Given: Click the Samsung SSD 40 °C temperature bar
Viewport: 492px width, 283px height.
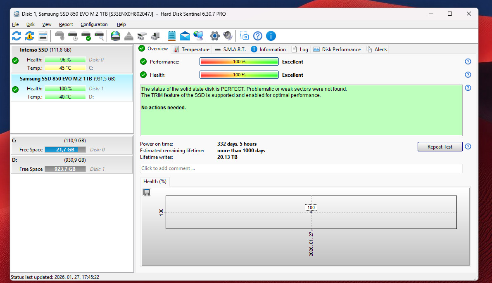Looking at the screenshot, I should [x=65, y=97].
